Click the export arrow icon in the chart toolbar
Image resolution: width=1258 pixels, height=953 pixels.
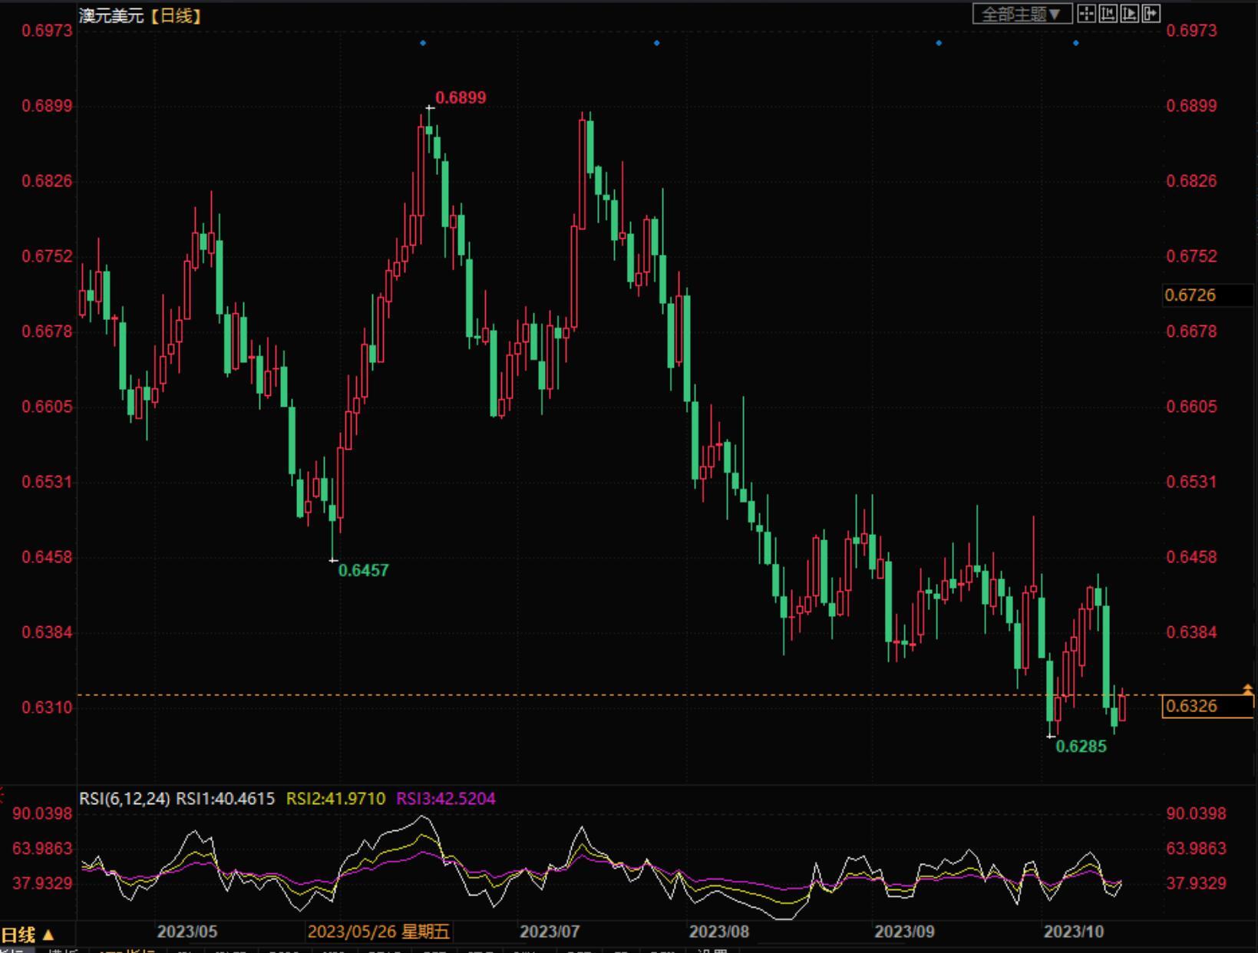(1151, 14)
